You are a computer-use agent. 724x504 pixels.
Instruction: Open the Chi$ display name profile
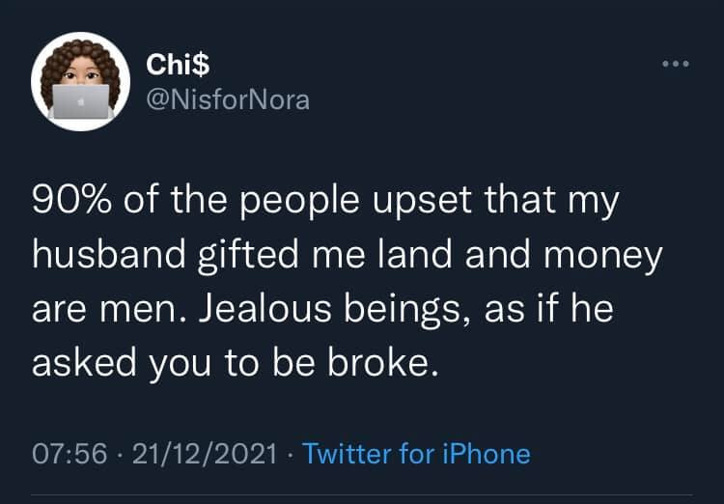(x=178, y=65)
